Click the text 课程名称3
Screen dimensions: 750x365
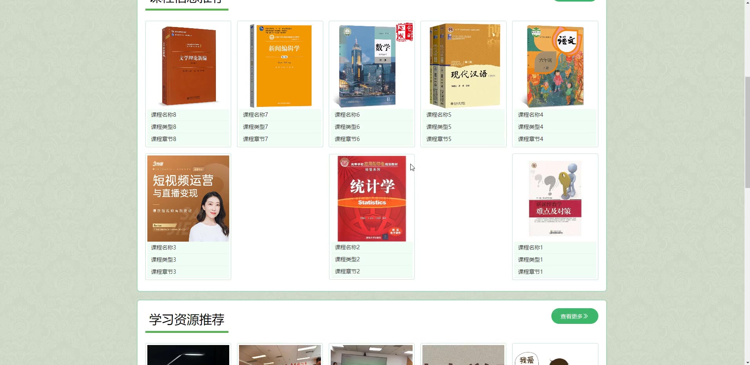[x=164, y=248]
